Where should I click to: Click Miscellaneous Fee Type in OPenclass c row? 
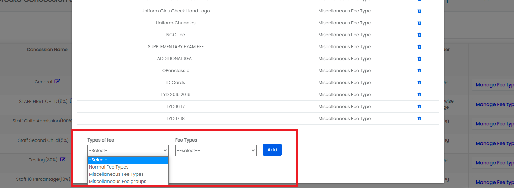click(344, 71)
